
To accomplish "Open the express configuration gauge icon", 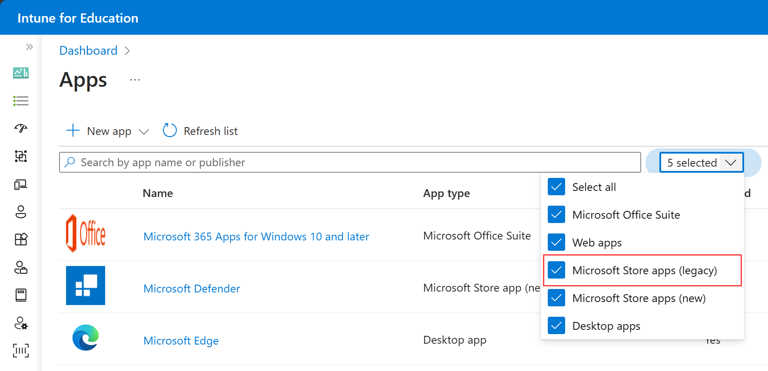I will pyautogui.click(x=21, y=128).
